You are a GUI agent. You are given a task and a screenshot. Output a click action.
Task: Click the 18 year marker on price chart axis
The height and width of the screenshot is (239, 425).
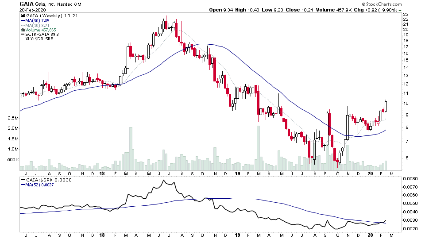tap(102, 173)
